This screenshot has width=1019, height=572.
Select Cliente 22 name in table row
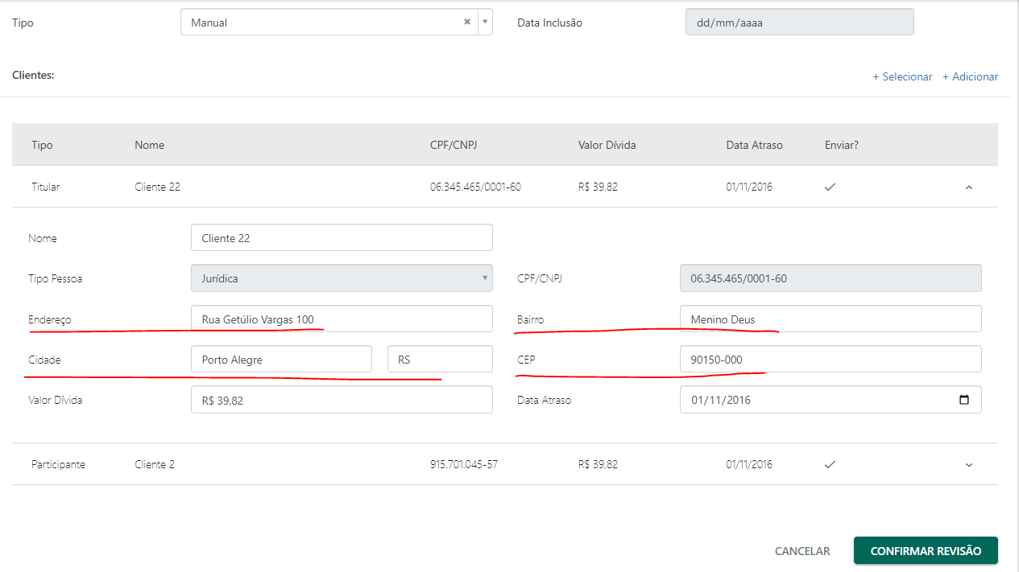[157, 187]
